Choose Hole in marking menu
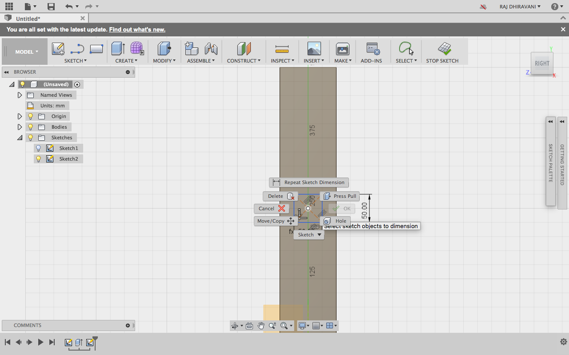Screen dimensions: 569x355 (x=335, y=221)
